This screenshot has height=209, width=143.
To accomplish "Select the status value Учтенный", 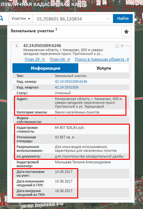I will coord(63,93).
